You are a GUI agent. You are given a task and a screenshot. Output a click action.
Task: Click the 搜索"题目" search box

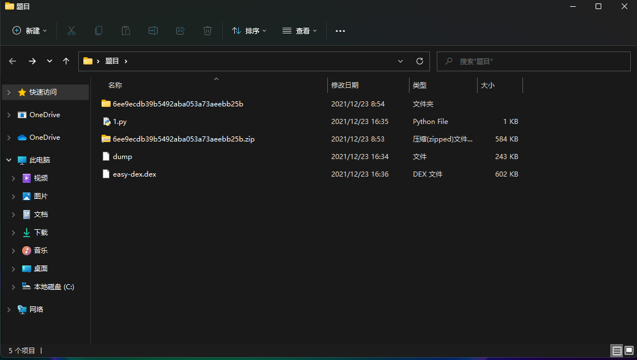533,61
